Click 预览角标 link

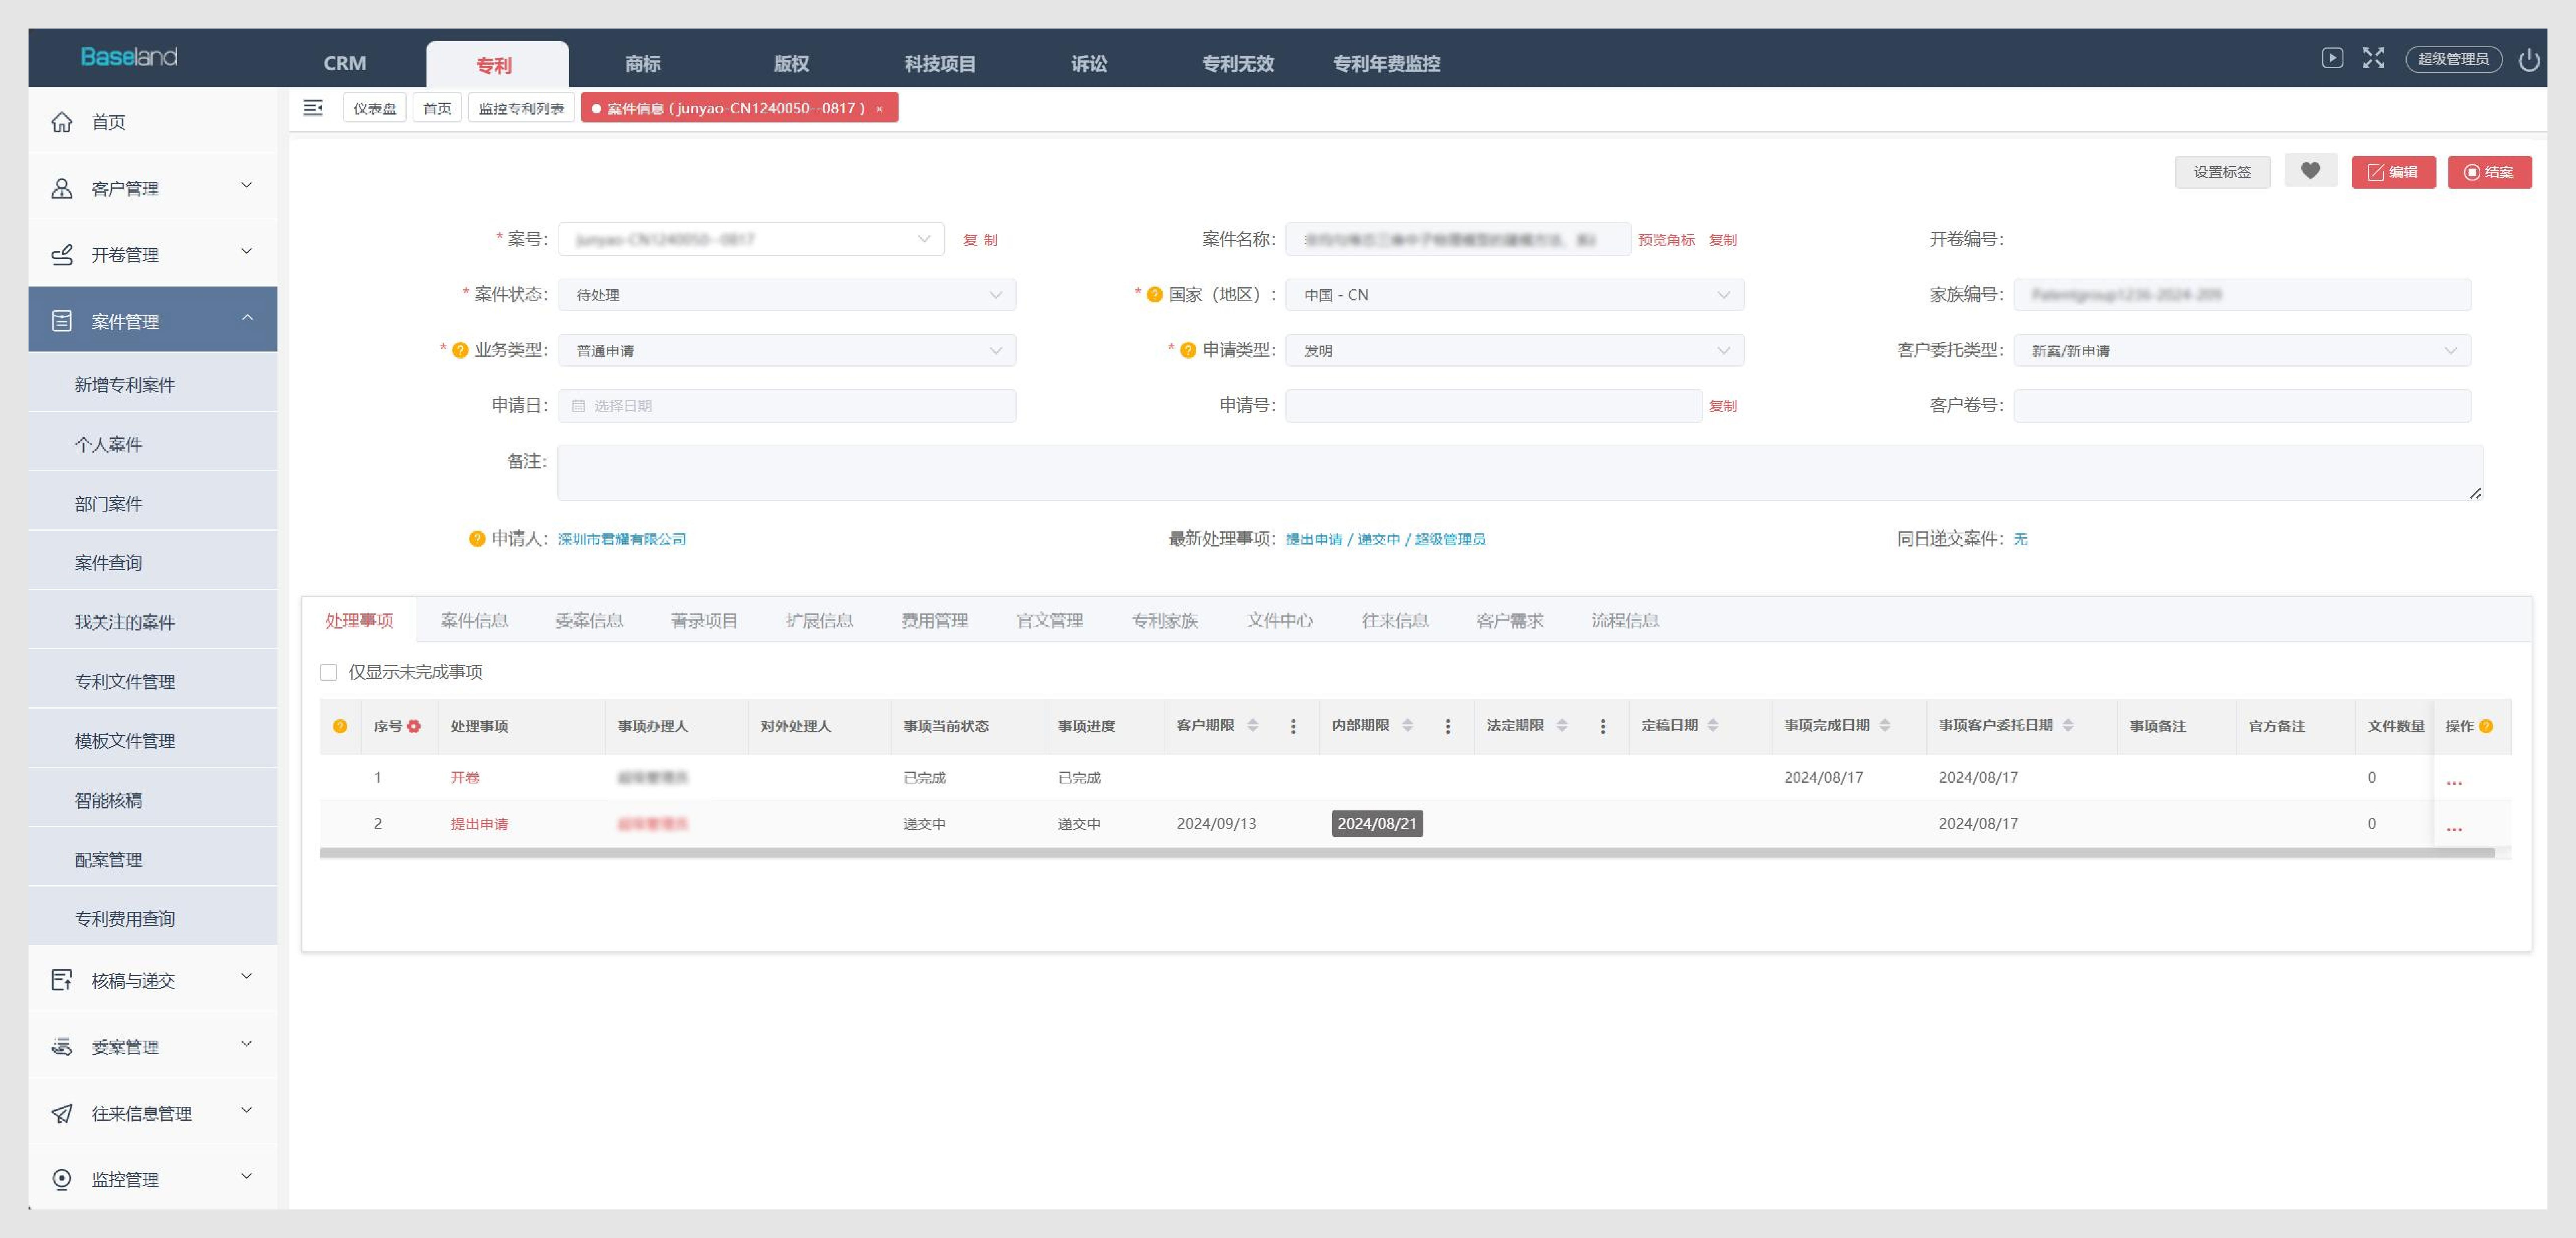(x=1666, y=240)
